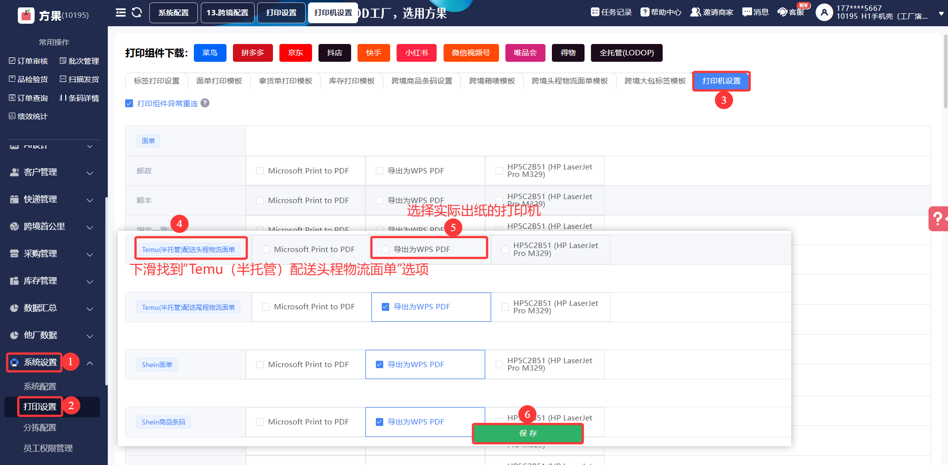Click the user avatar icon
The height and width of the screenshot is (465, 948).
824,12
